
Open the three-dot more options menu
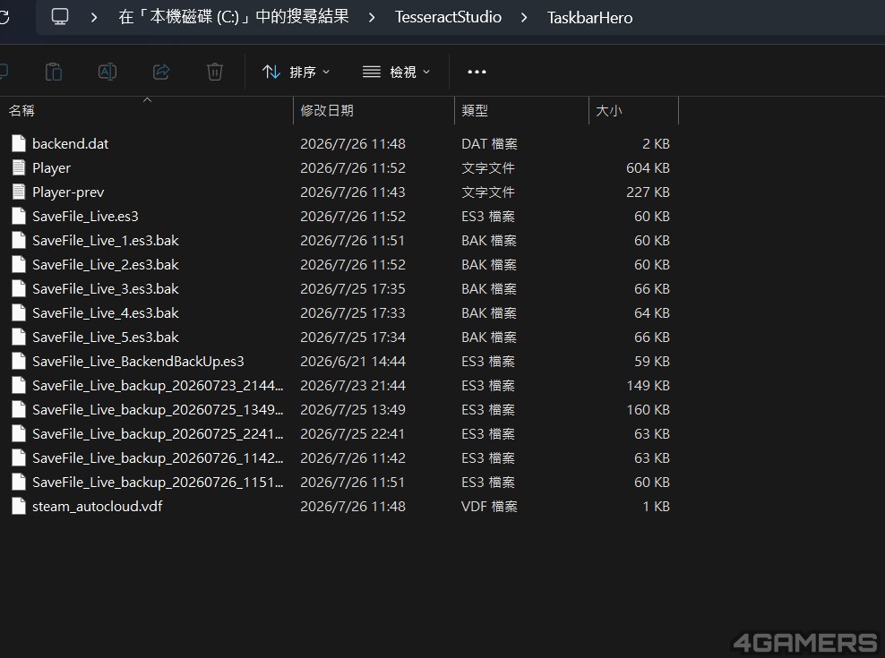(x=477, y=72)
